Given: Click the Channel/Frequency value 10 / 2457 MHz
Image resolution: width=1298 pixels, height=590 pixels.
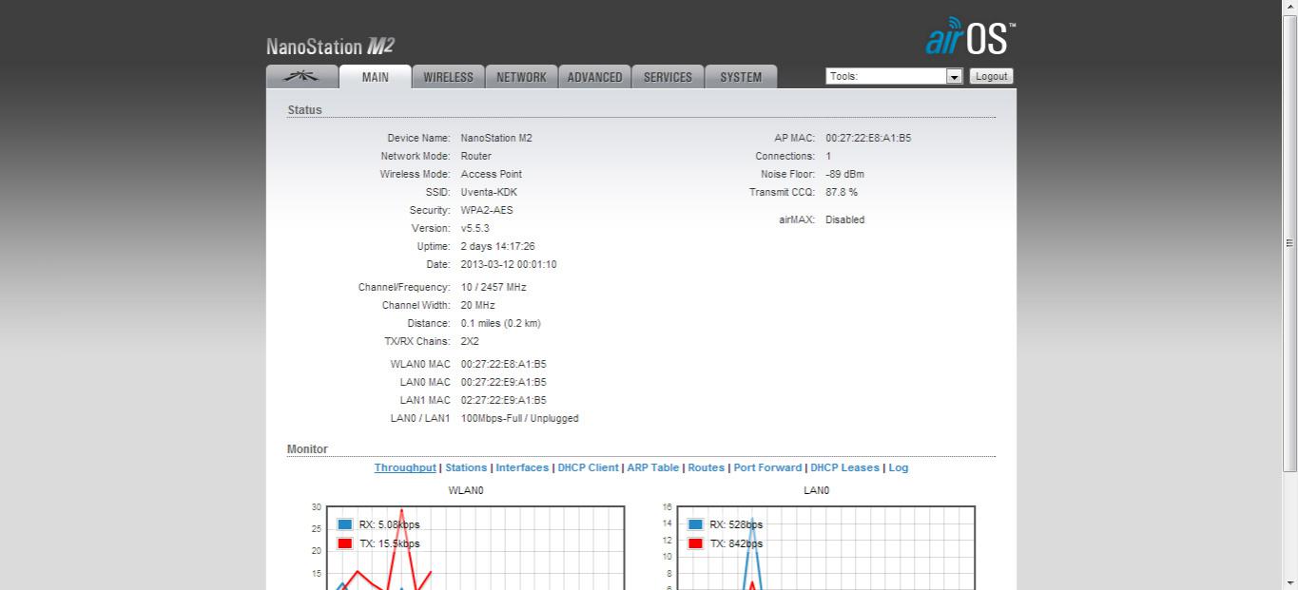Looking at the screenshot, I should click(x=494, y=287).
